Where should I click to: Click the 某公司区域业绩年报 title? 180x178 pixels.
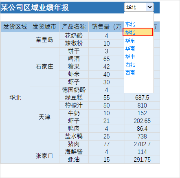click(x=35, y=7)
